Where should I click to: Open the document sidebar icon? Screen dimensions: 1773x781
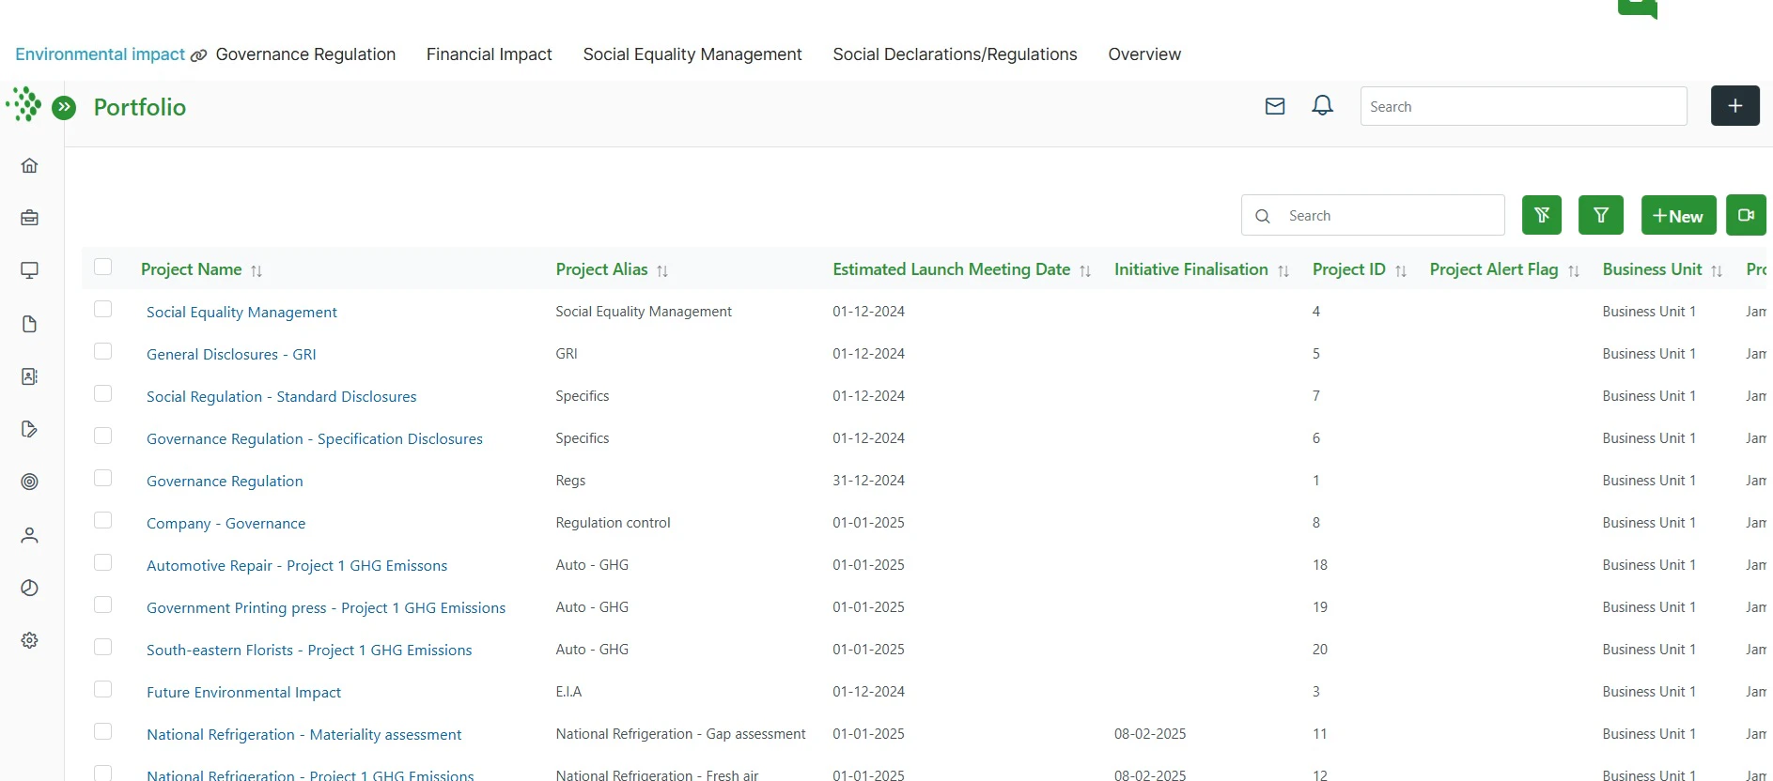click(29, 324)
